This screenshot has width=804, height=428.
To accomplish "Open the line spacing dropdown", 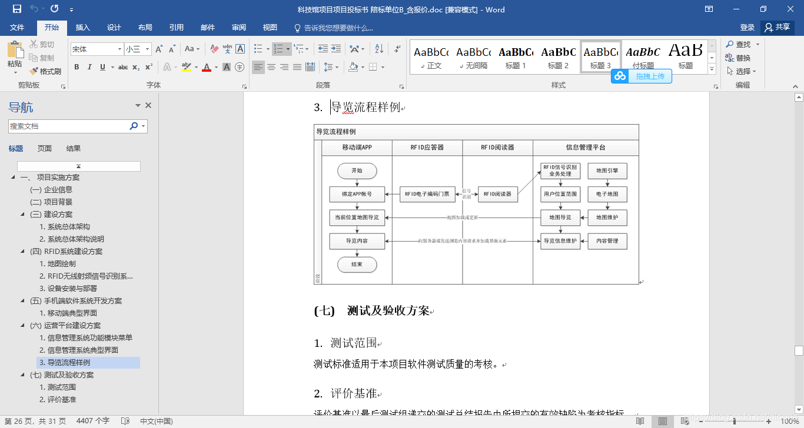I will 331,67.
